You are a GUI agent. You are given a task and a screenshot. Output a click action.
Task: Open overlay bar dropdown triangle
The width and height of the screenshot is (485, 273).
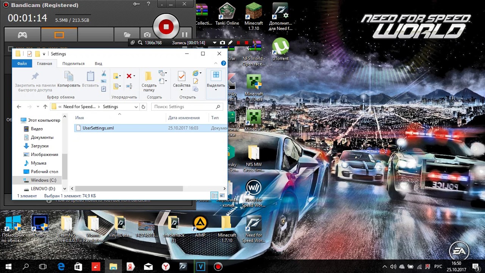coord(215,43)
